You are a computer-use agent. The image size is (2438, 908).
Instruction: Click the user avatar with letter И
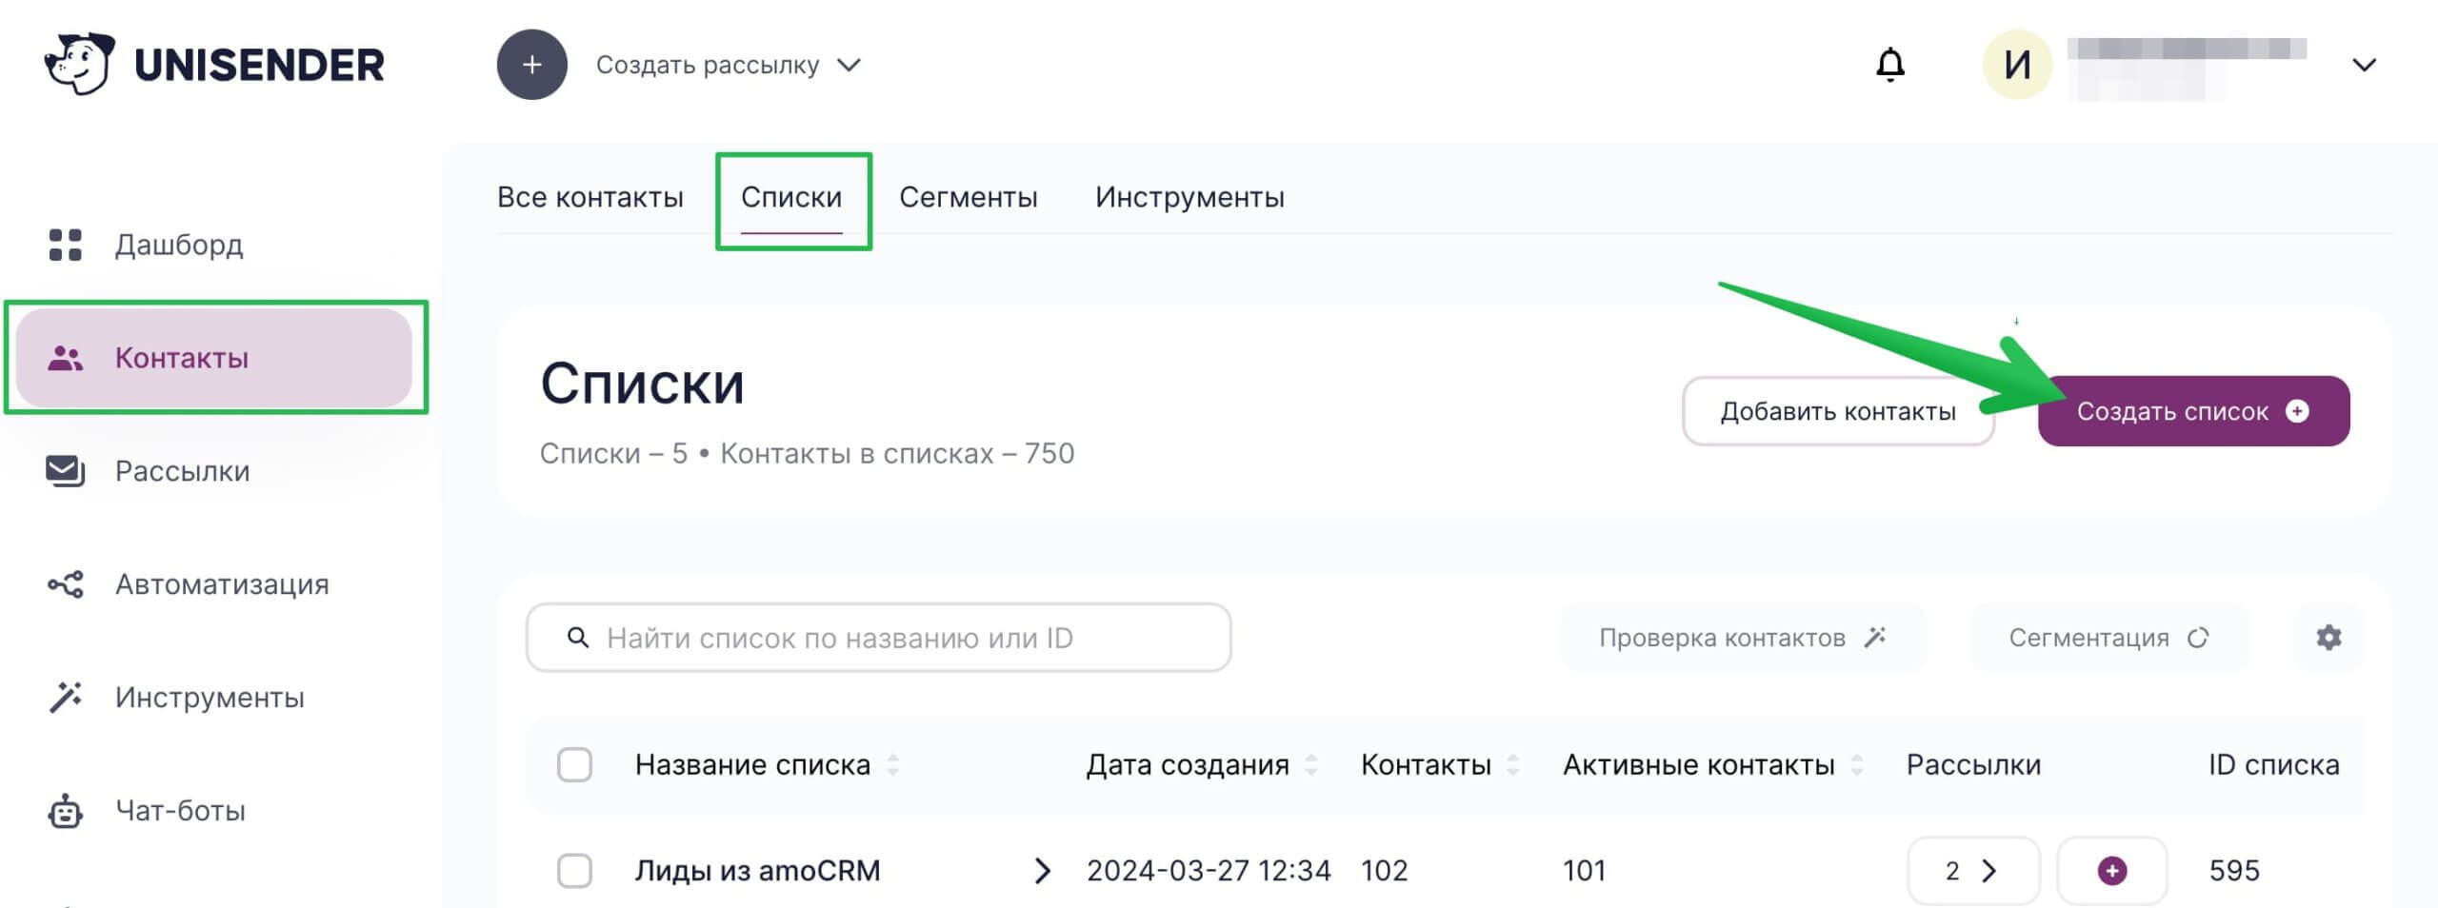pyautogui.click(x=2017, y=65)
